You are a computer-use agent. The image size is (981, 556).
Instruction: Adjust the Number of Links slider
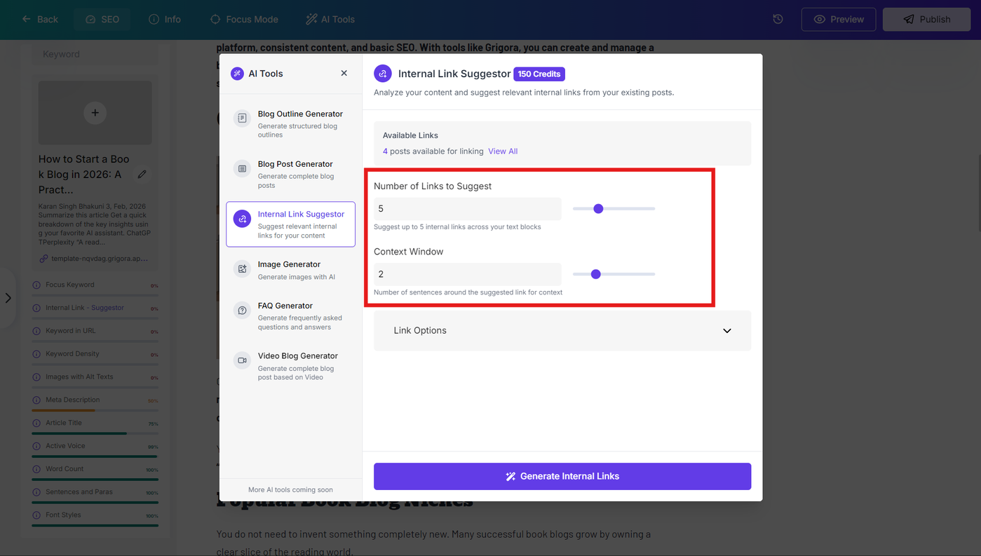click(x=614, y=209)
